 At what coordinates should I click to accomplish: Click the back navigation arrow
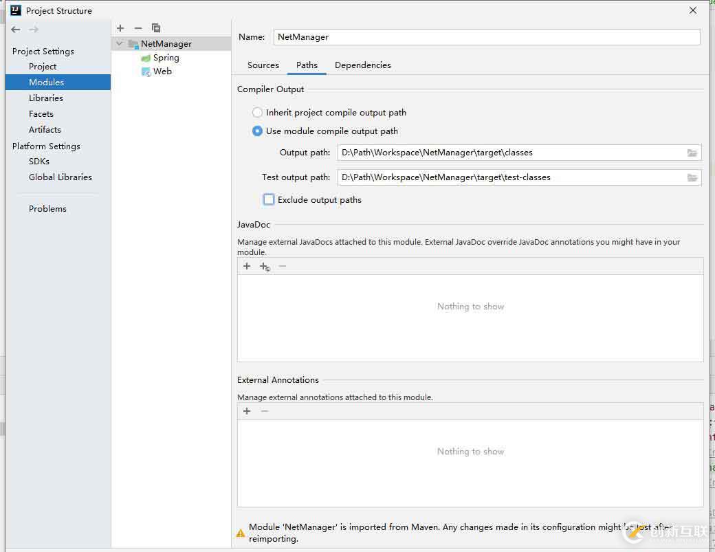pos(16,30)
